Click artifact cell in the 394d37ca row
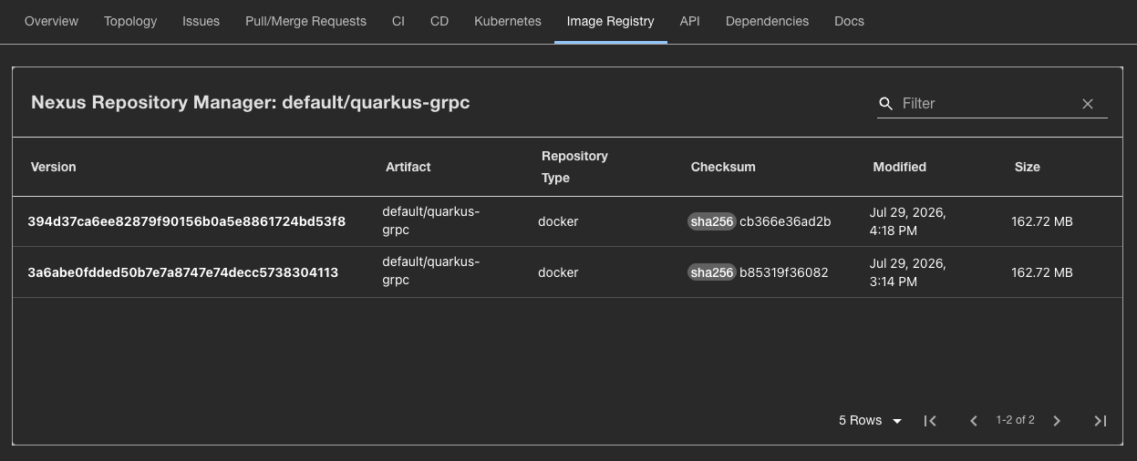This screenshot has height=461, width=1137. tap(430, 221)
